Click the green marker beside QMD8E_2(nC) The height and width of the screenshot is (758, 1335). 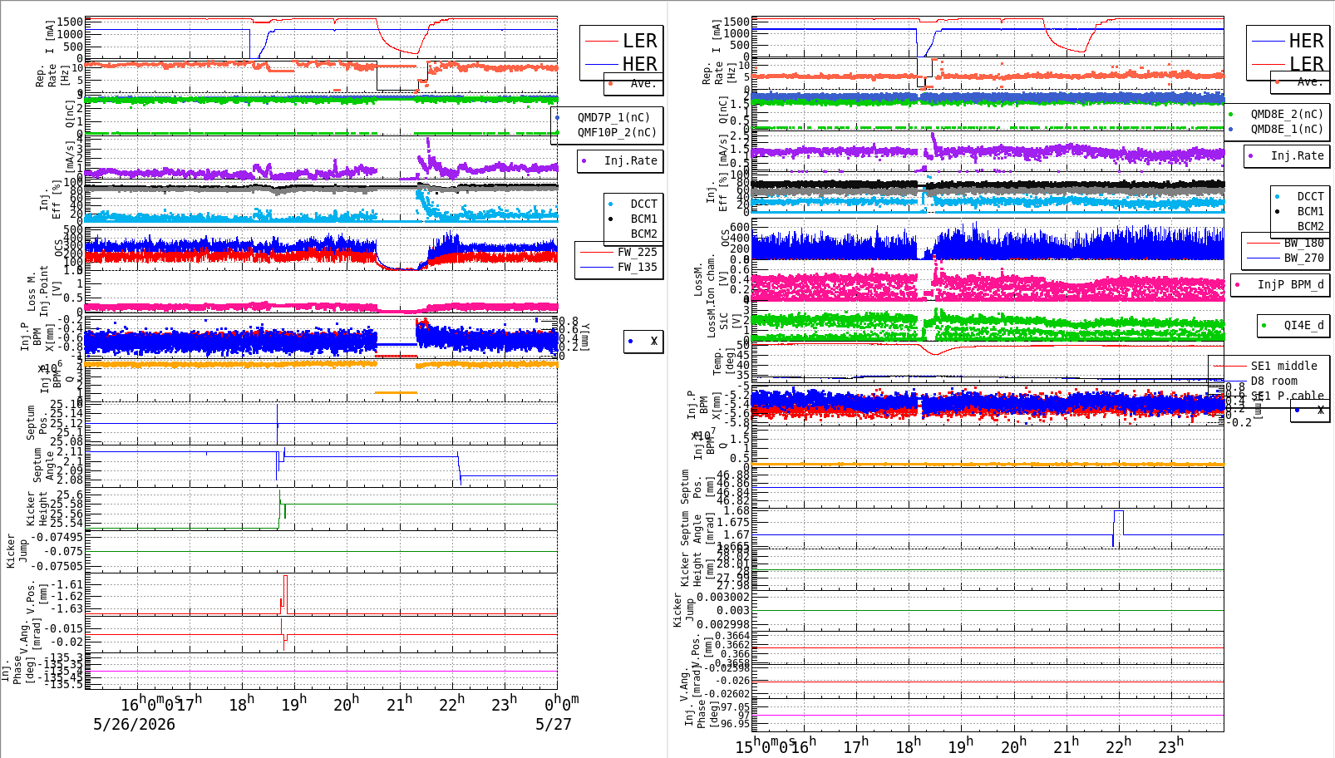pos(1231,114)
